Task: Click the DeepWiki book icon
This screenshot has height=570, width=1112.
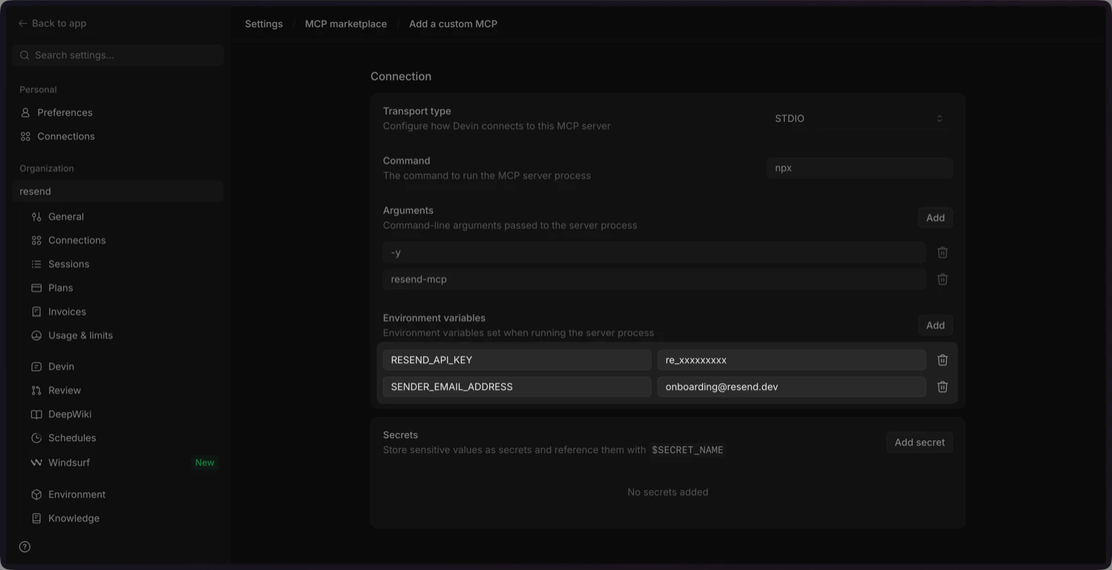Action: (x=36, y=414)
